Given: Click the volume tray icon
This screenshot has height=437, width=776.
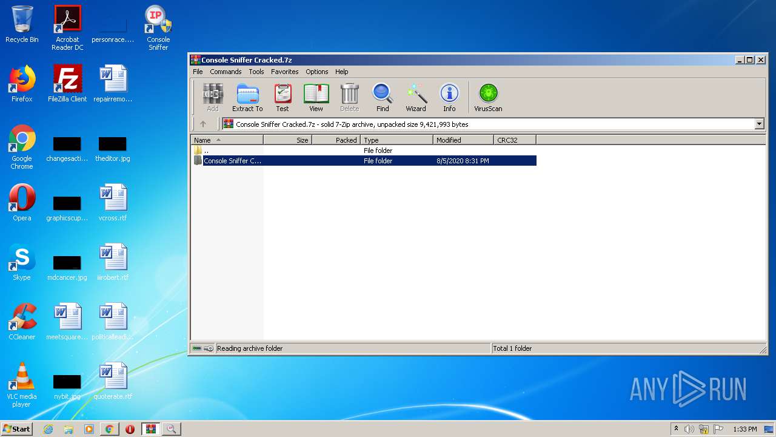Looking at the screenshot, I should [x=689, y=429].
